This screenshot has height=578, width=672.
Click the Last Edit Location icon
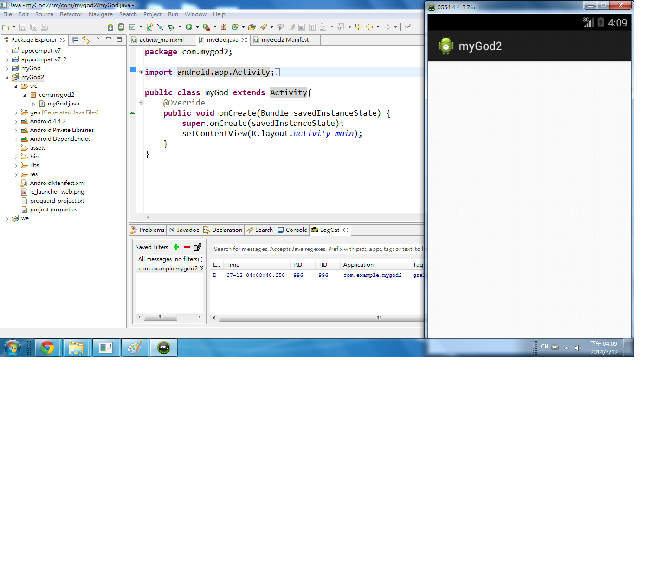(358, 27)
